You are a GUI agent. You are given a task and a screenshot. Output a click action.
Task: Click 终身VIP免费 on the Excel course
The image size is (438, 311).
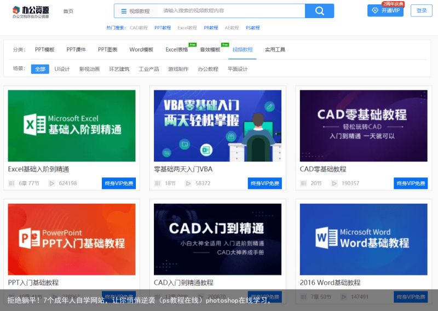119,183
